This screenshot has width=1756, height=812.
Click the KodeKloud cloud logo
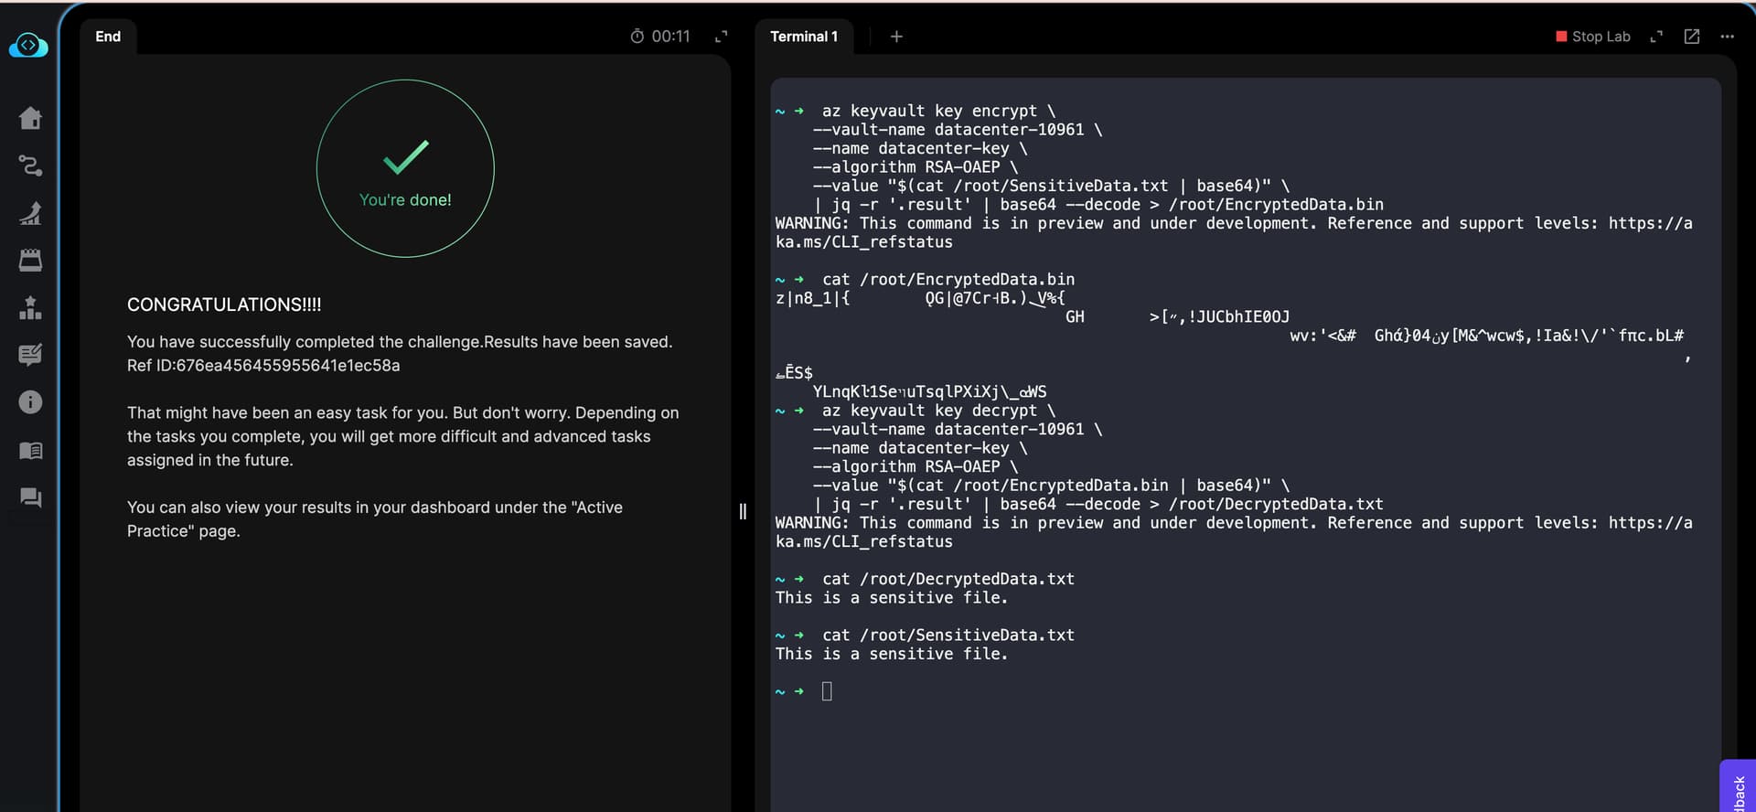pyautogui.click(x=28, y=45)
